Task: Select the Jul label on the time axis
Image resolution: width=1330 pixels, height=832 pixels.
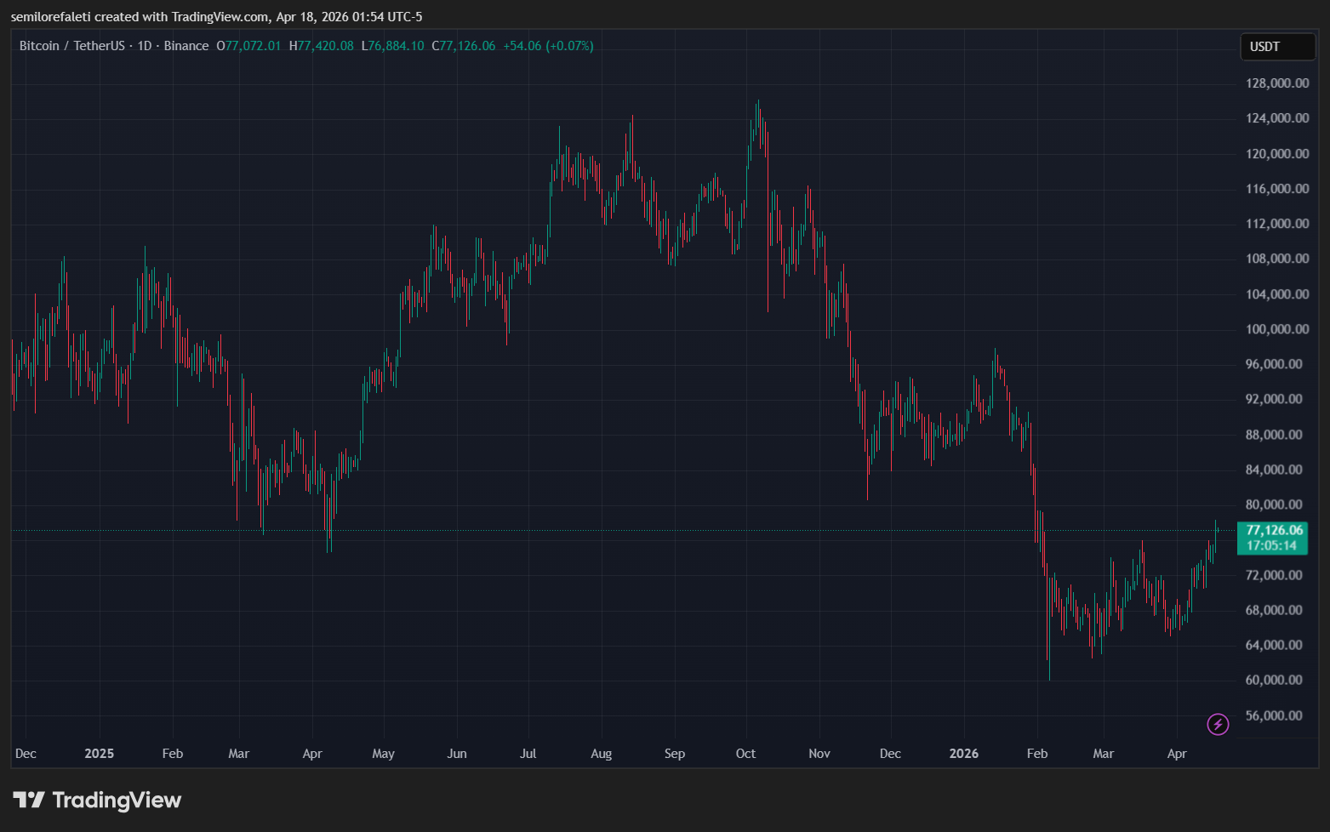Action: [x=528, y=754]
